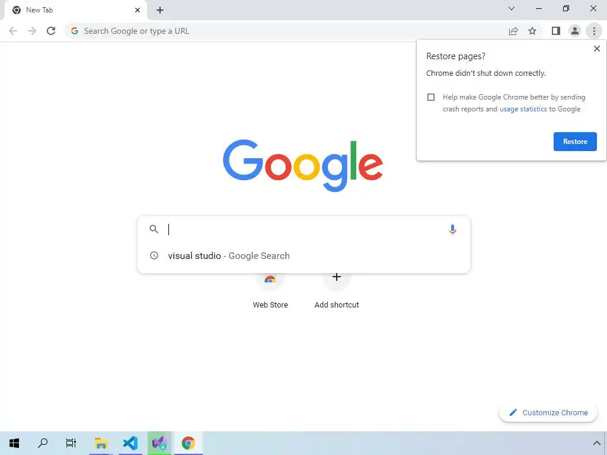Click the Google G icon in address bar
Viewport: 607px width, 455px height.
(x=75, y=31)
